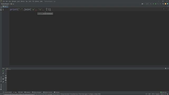Click line number 1 in gutter
Screen dimensions: 169x95
click(x=3, y=9)
